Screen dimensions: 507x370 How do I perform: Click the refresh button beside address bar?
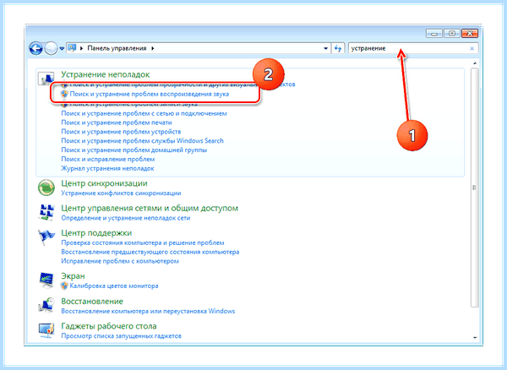point(338,48)
